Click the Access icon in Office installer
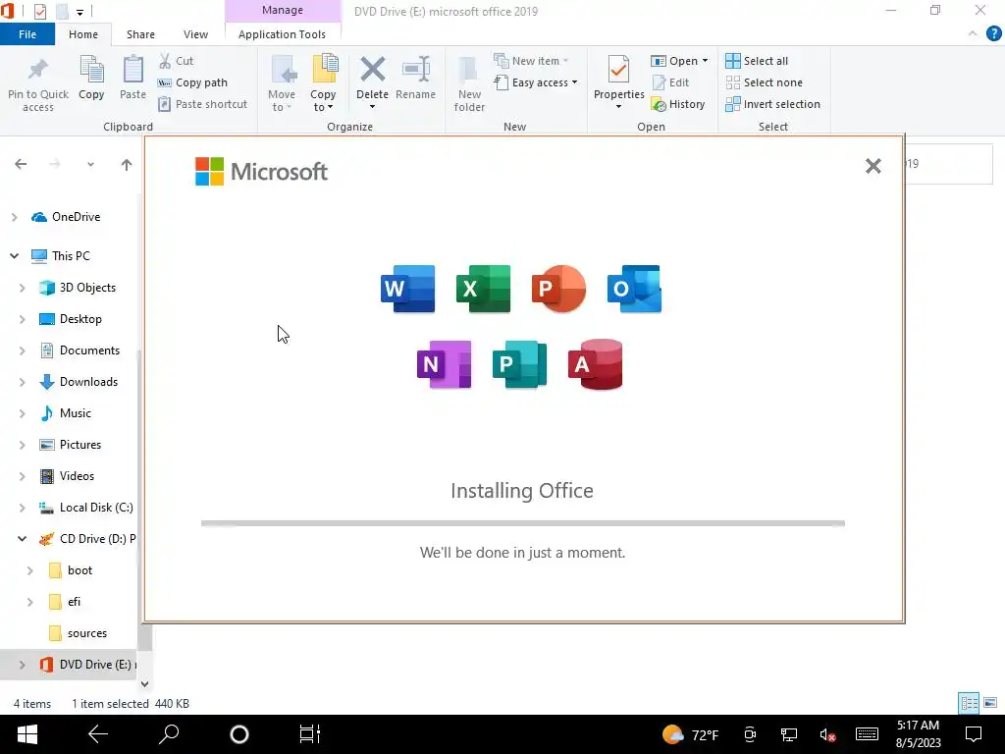Screen dimensions: 1005x754 596,364
